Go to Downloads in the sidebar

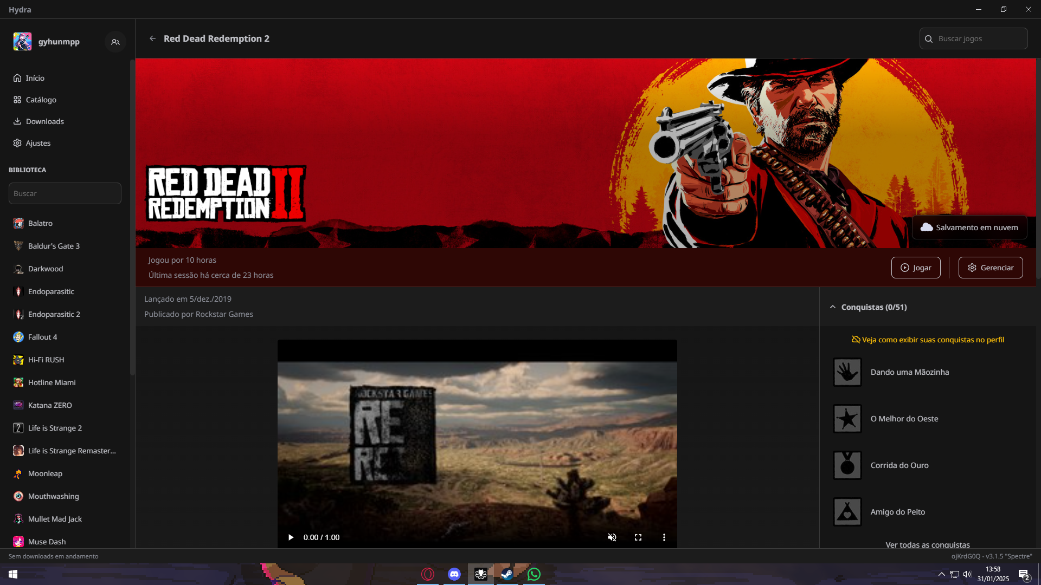coord(44,121)
